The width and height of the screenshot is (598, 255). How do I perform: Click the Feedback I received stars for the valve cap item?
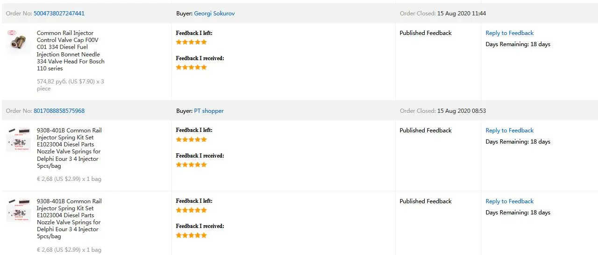tap(191, 67)
